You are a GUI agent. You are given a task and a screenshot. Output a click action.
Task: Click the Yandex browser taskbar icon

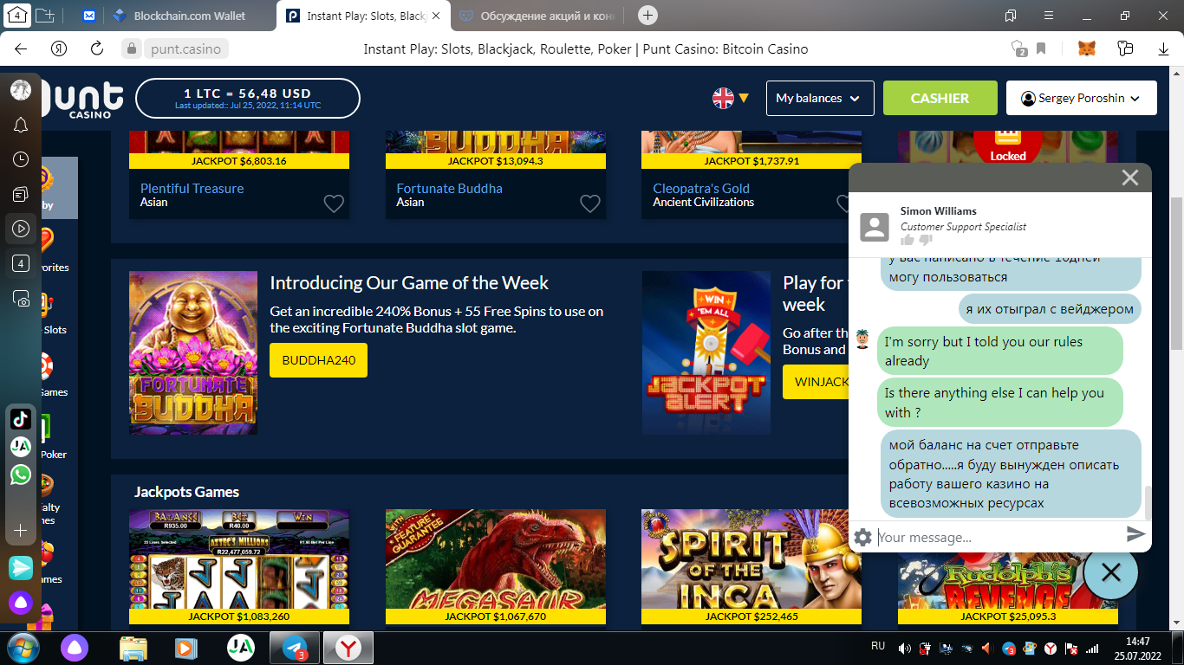click(348, 648)
